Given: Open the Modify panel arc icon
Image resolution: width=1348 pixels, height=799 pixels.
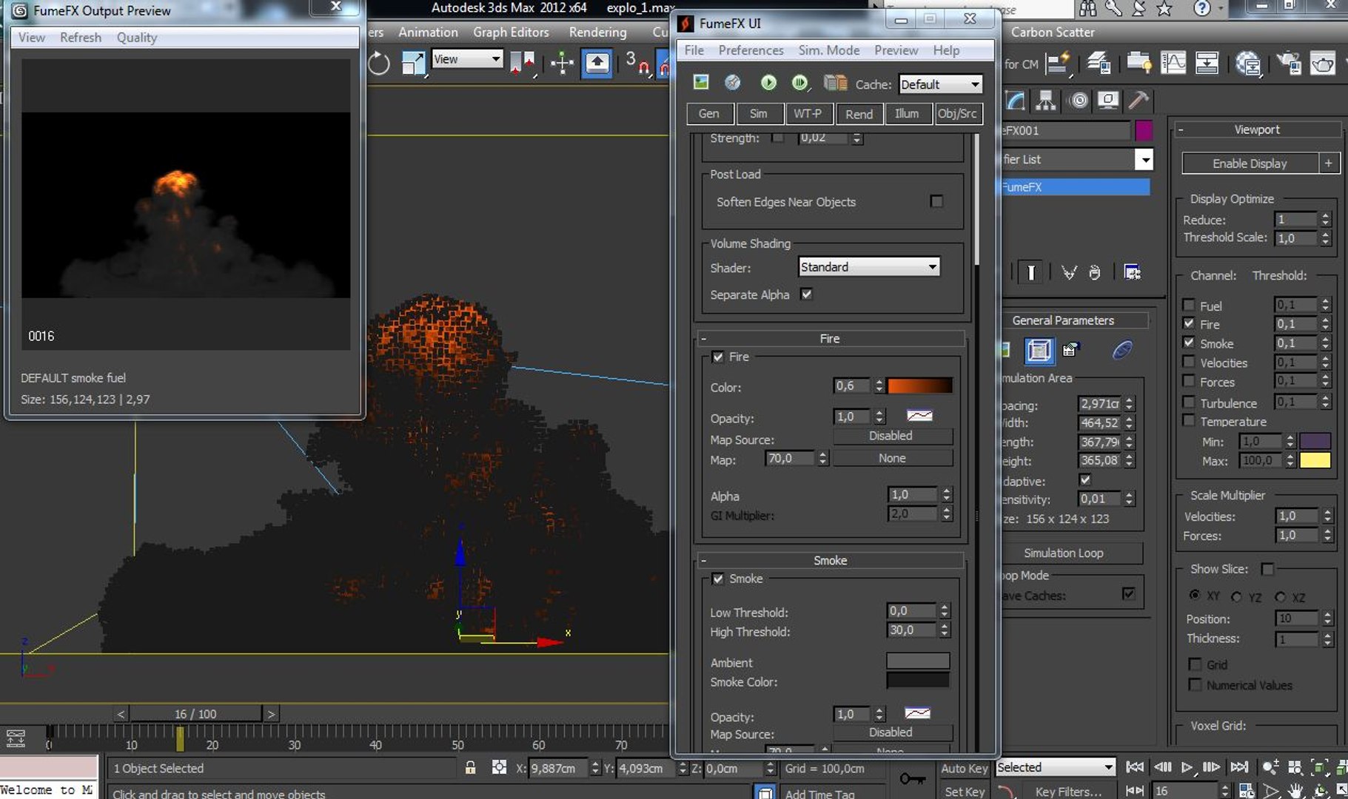Looking at the screenshot, I should (1016, 100).
